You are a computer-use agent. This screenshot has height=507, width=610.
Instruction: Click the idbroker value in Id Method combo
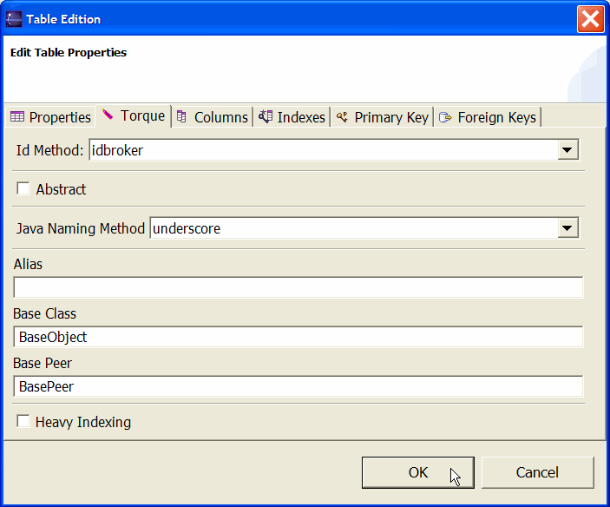[x=117, y=150]
